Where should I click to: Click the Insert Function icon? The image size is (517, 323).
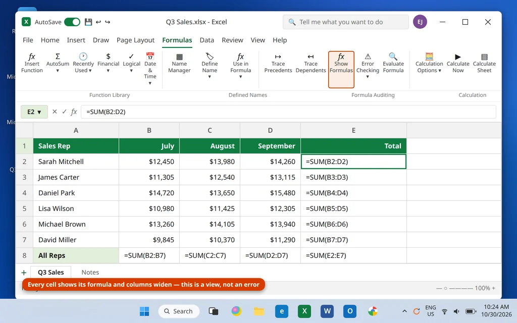32,63
